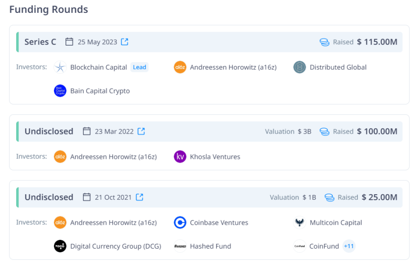Click the Coinbase Ventures logo icon
Viewport: 420px width, 273px height.
tap(180, 222)
